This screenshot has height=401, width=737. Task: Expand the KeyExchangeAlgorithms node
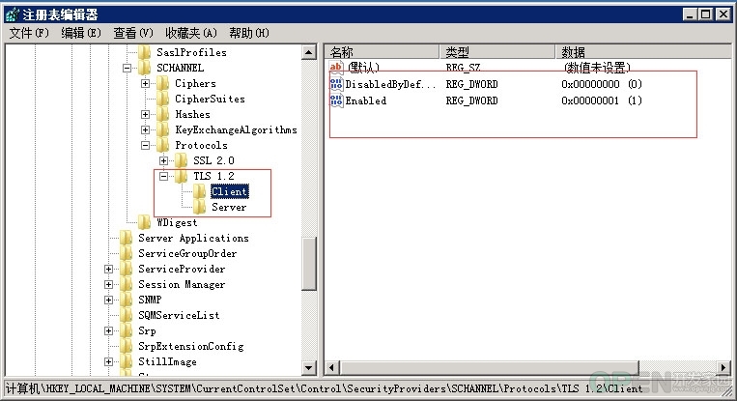click(x=145, y=130)
